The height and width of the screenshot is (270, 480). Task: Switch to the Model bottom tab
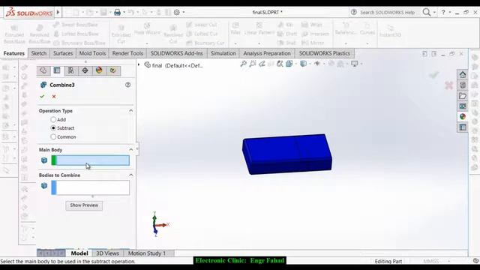tap(79, 253)
